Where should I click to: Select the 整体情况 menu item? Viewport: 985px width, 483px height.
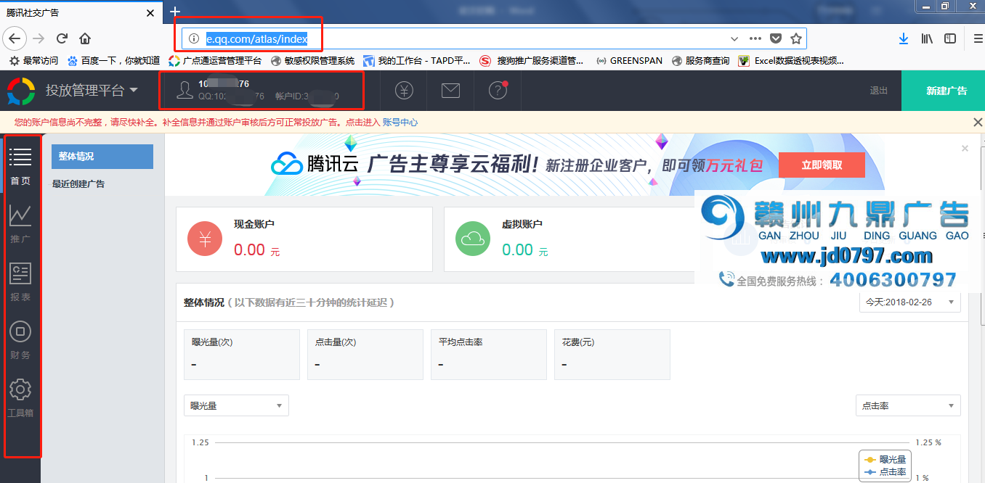coord(102,157)
